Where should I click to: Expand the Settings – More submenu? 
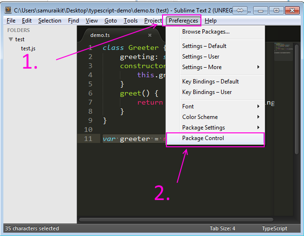pyautogui.click(x=215, y=67)
